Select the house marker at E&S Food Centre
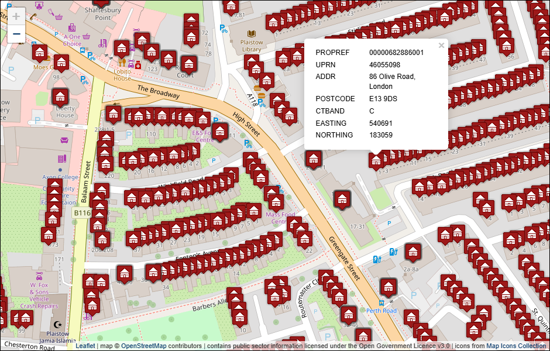550x351 pixels. click(x=219, y=131)
